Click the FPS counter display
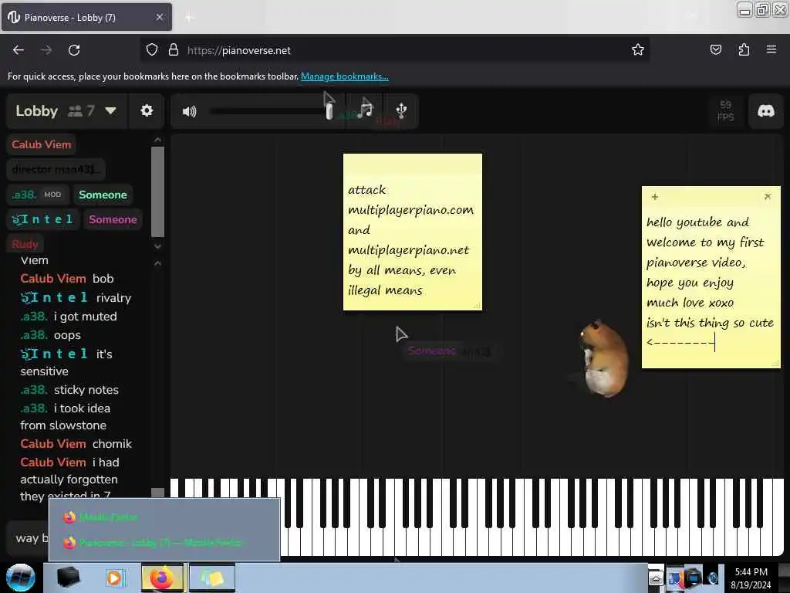790x593 pixels. 725,110
